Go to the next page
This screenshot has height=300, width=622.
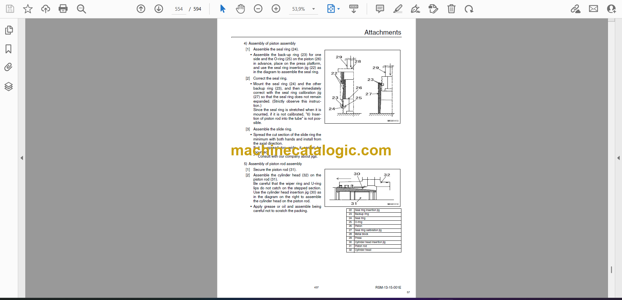(x=159, y=9)
